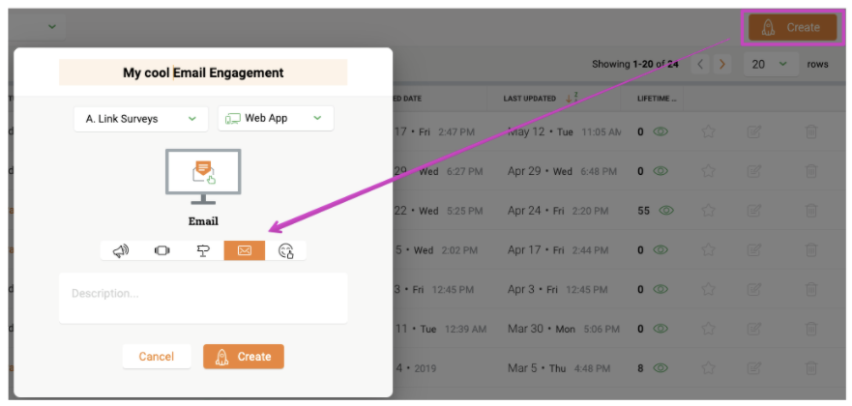Image resolution: width=852 pixels, height=406 pixels.
Task: Edit the May 12 row engagement
Action: point(753,131)
